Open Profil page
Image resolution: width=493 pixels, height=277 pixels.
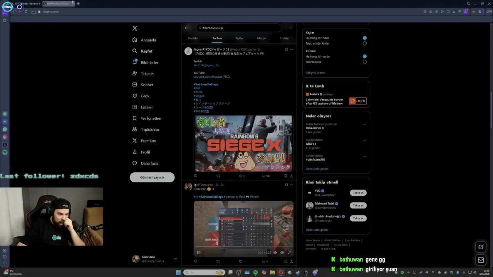pyautogui.click(x=141, y=152)
